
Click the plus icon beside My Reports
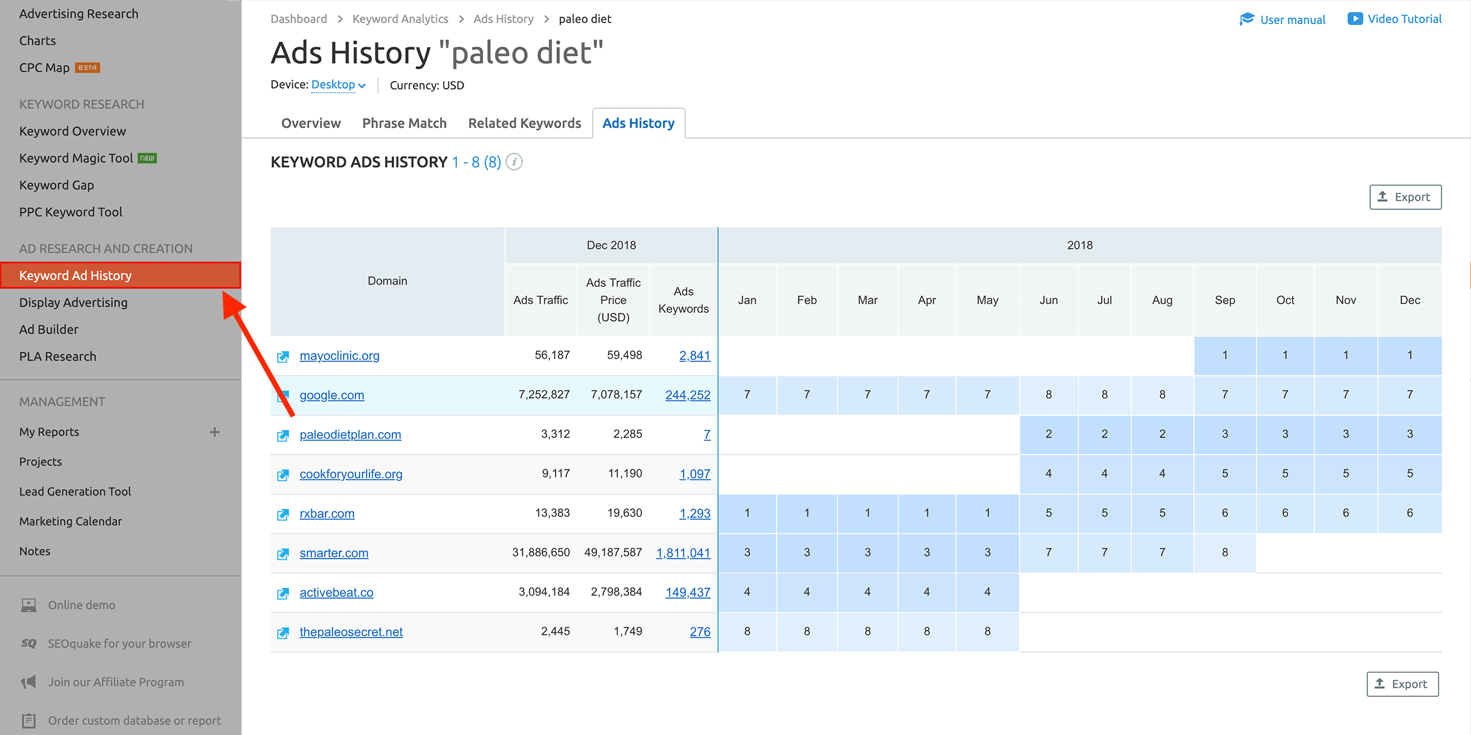(x=215, y=432)
